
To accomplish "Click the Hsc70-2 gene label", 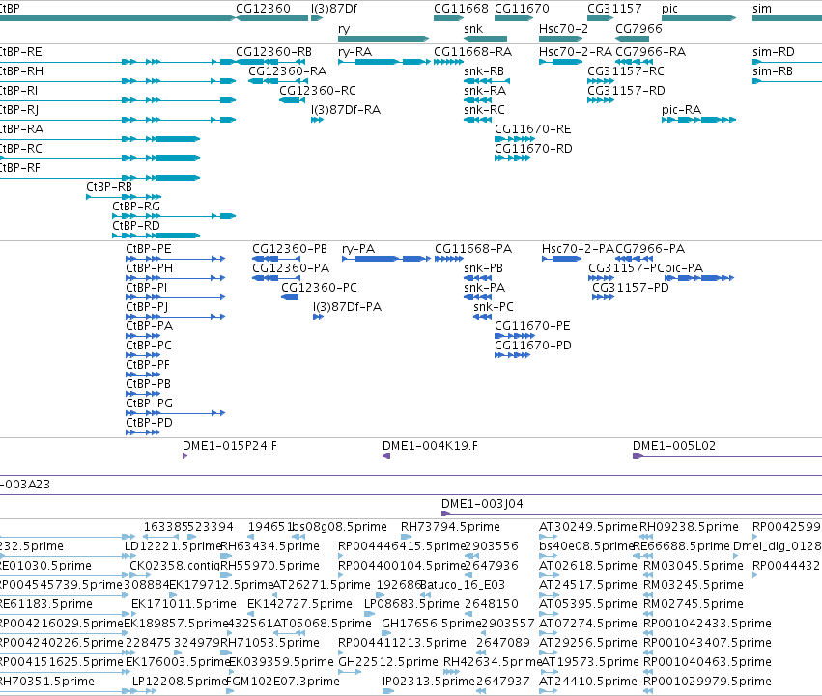I will point(563,29).
